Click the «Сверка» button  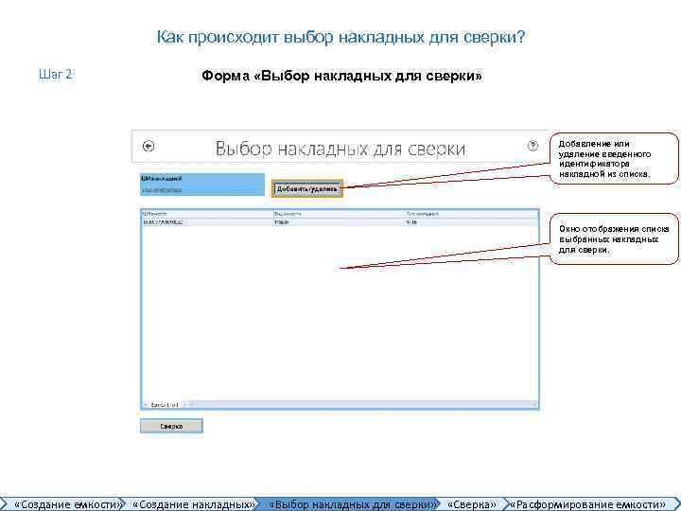171,426
